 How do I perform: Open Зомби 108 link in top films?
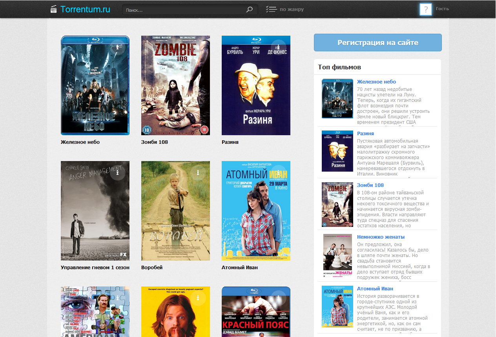point(370,185)
